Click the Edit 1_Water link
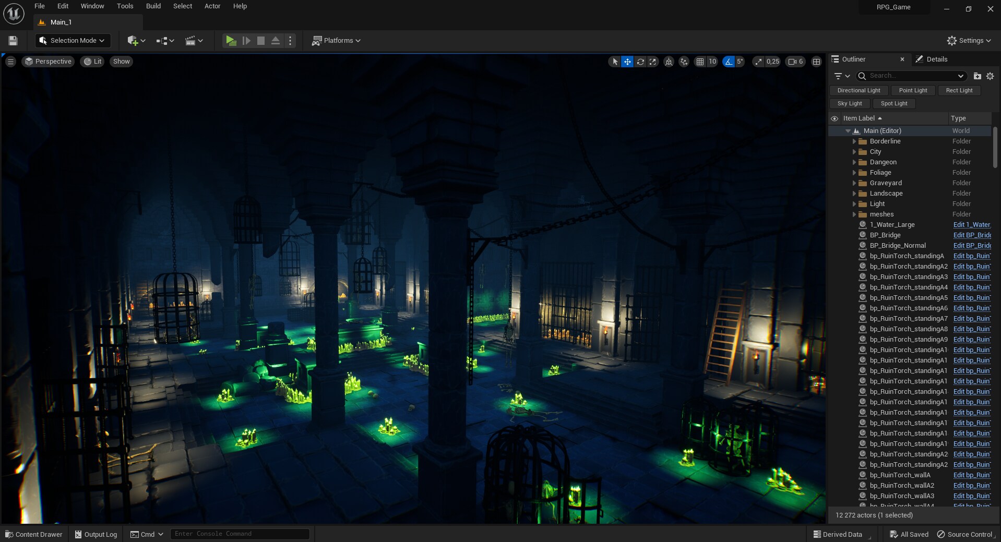Viewport: 1001px width, 542px height. coord(971,225)
